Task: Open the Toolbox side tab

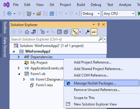Action: coord(5,27)
